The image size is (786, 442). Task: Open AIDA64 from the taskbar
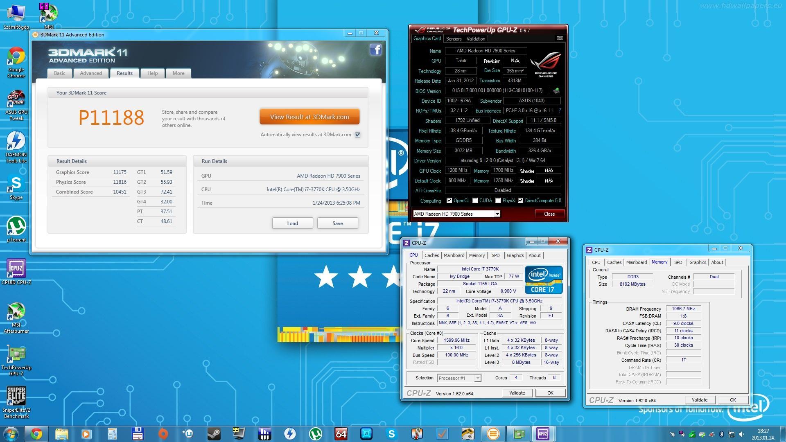tap(341, 434)
